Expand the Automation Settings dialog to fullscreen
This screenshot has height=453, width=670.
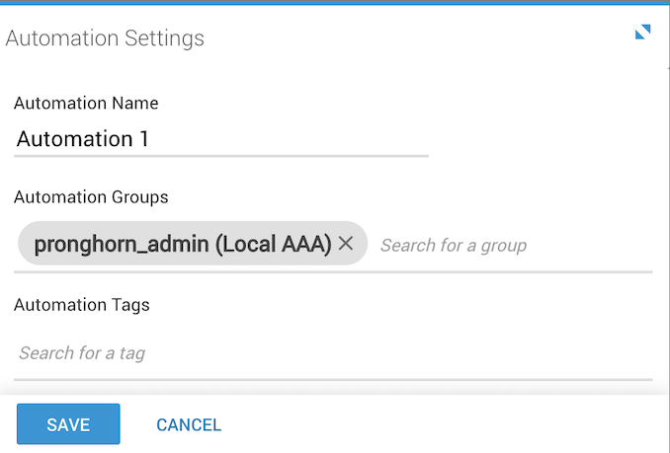coord(642,32)
